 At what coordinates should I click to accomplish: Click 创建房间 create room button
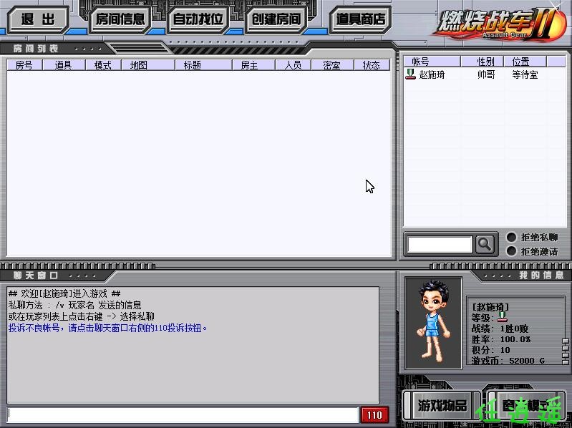pyautogui.click(x=276, y=19)
